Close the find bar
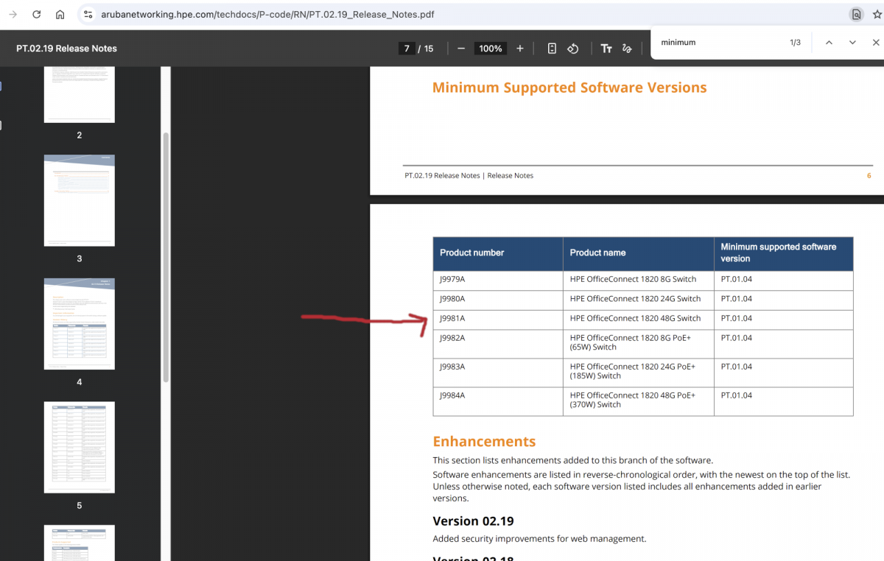884x561 pixels. click(x=876, y=43)
